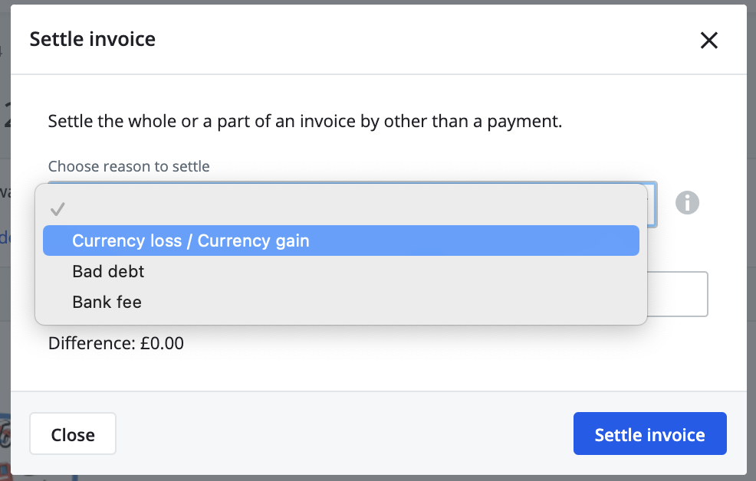Select Currency loss / Currency gain option
756x481 pixels.
click(x=189, y=240)
